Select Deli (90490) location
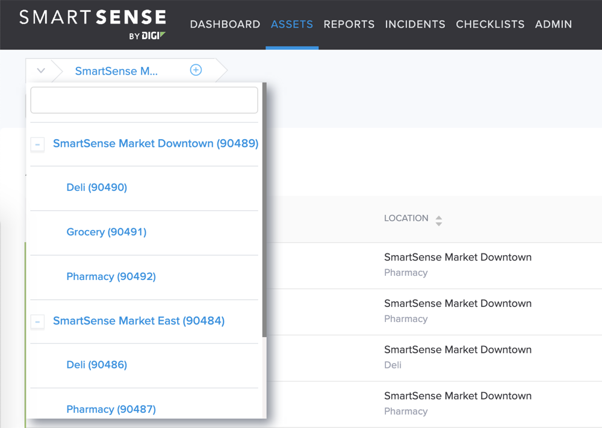Image resolution: width=602 pixels, height=428 pixels. click(97, 187)
